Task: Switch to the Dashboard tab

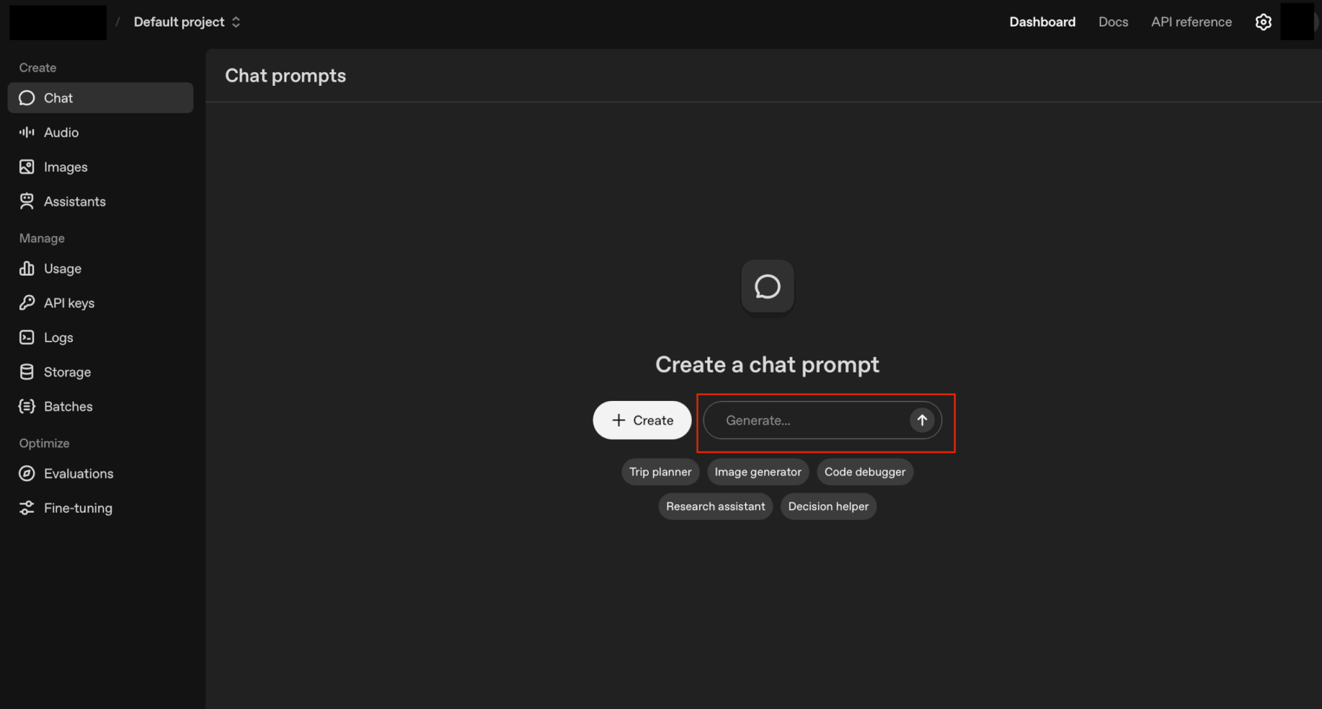Action: (1042, 22)
